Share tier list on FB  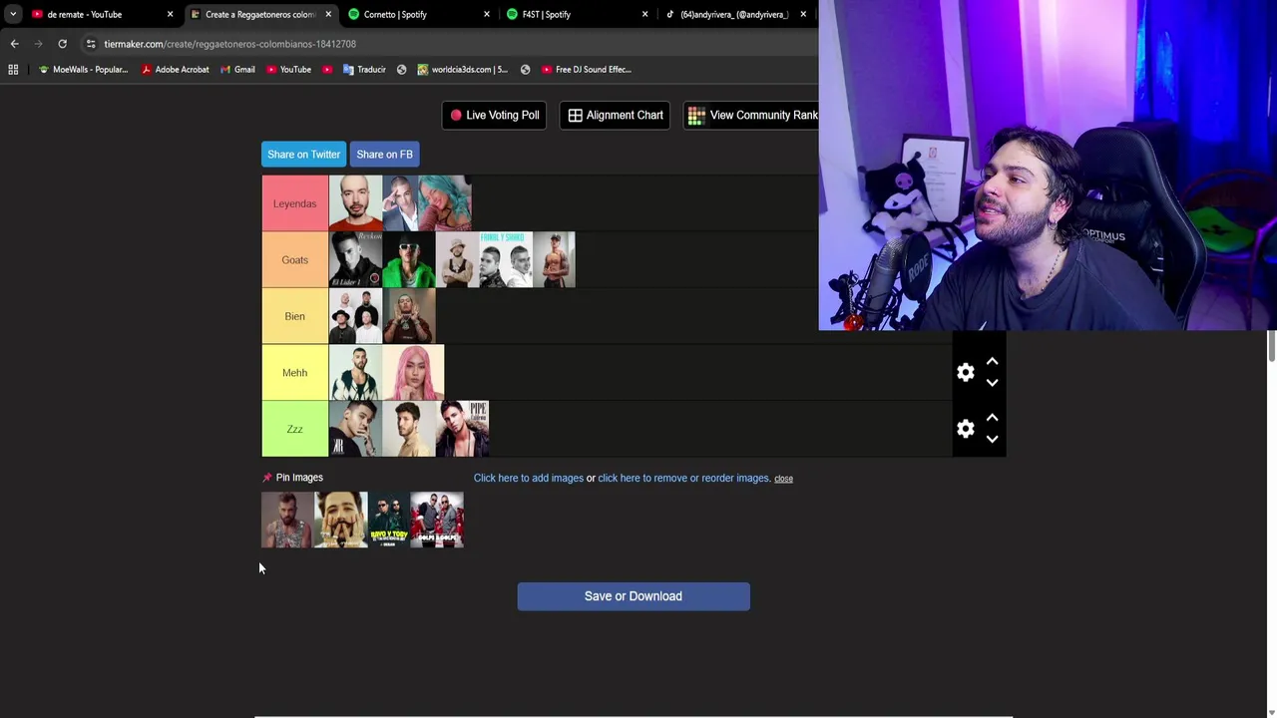384,155
